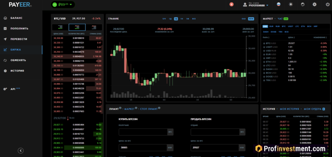The image size is (332, 157).
Task: Favorite the EUR/USD pair star
Action: (264, 54)
